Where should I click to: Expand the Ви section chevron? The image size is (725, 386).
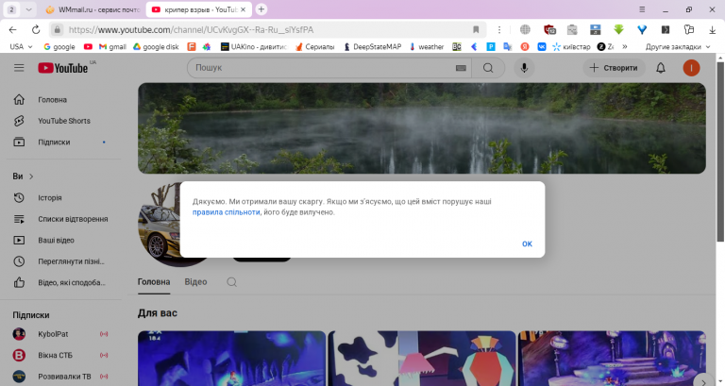(x=31, y=176)
